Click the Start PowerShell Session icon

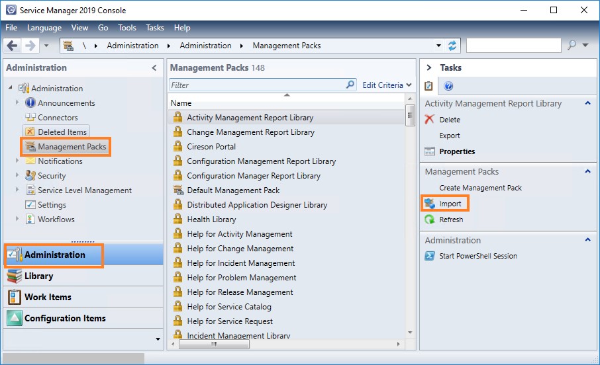[x=430, y=256]
